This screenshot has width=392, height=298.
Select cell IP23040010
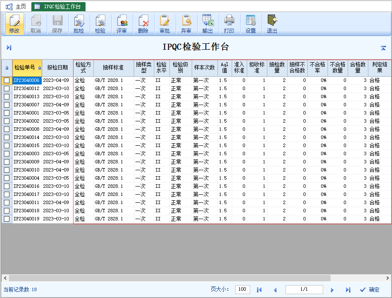coord(27,170)
